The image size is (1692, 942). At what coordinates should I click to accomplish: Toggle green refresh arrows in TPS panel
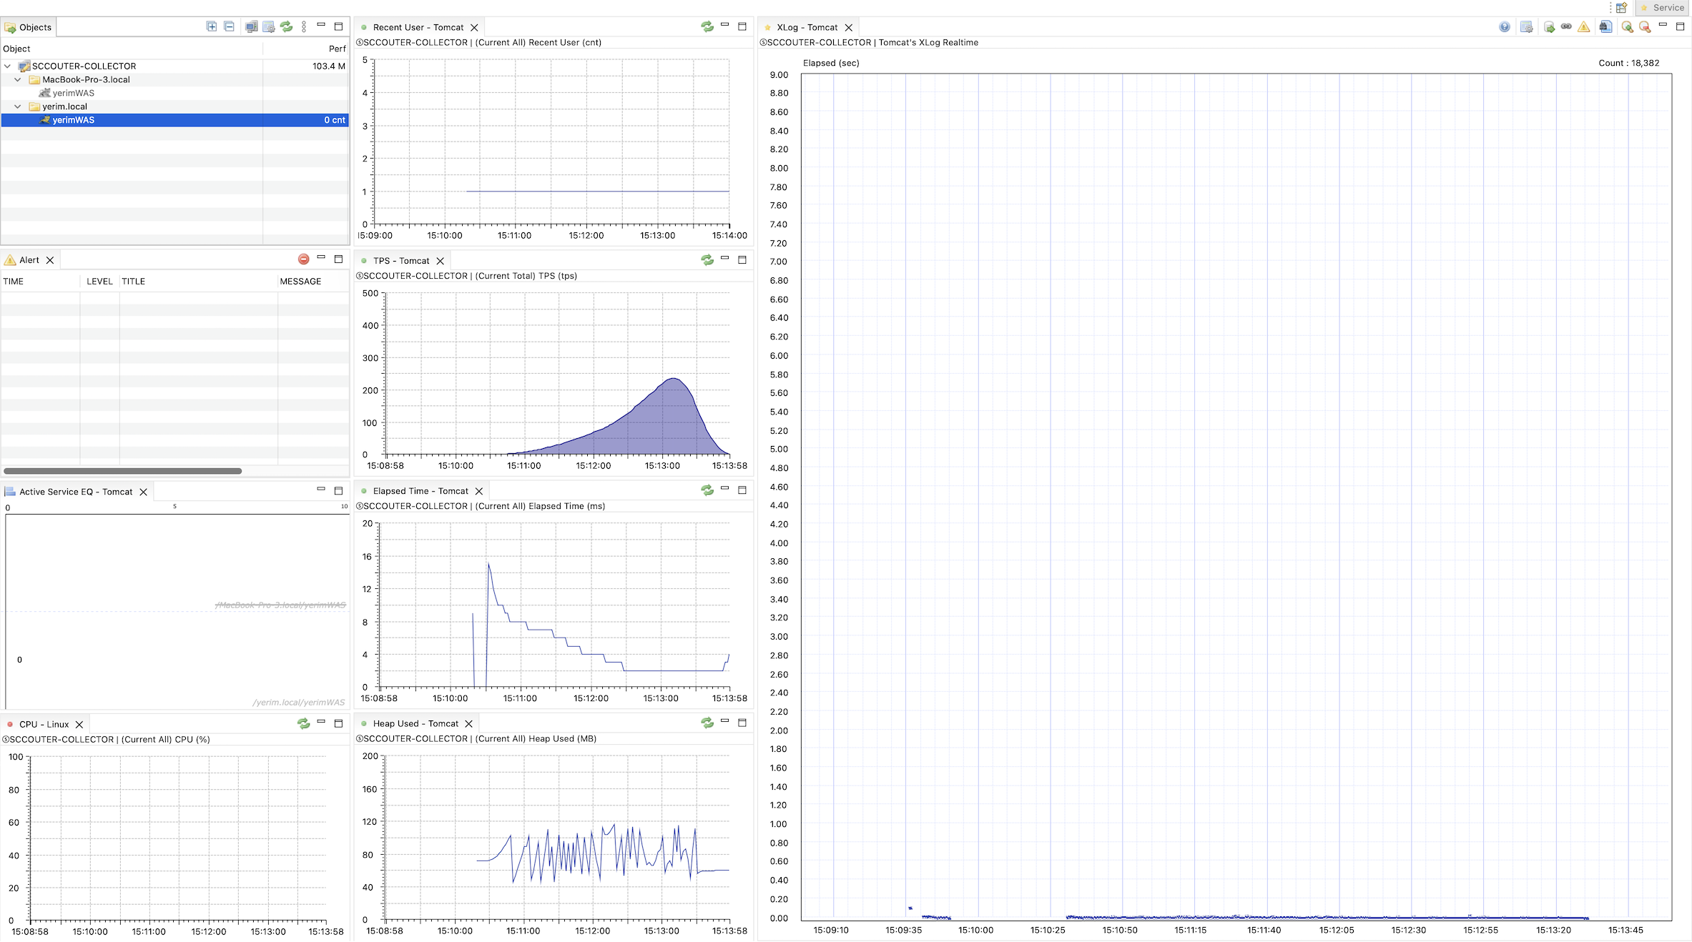(x=707, y=260)
